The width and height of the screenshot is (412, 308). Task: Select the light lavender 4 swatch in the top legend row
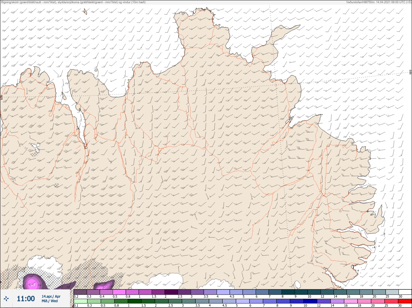[x=223, y=292]
